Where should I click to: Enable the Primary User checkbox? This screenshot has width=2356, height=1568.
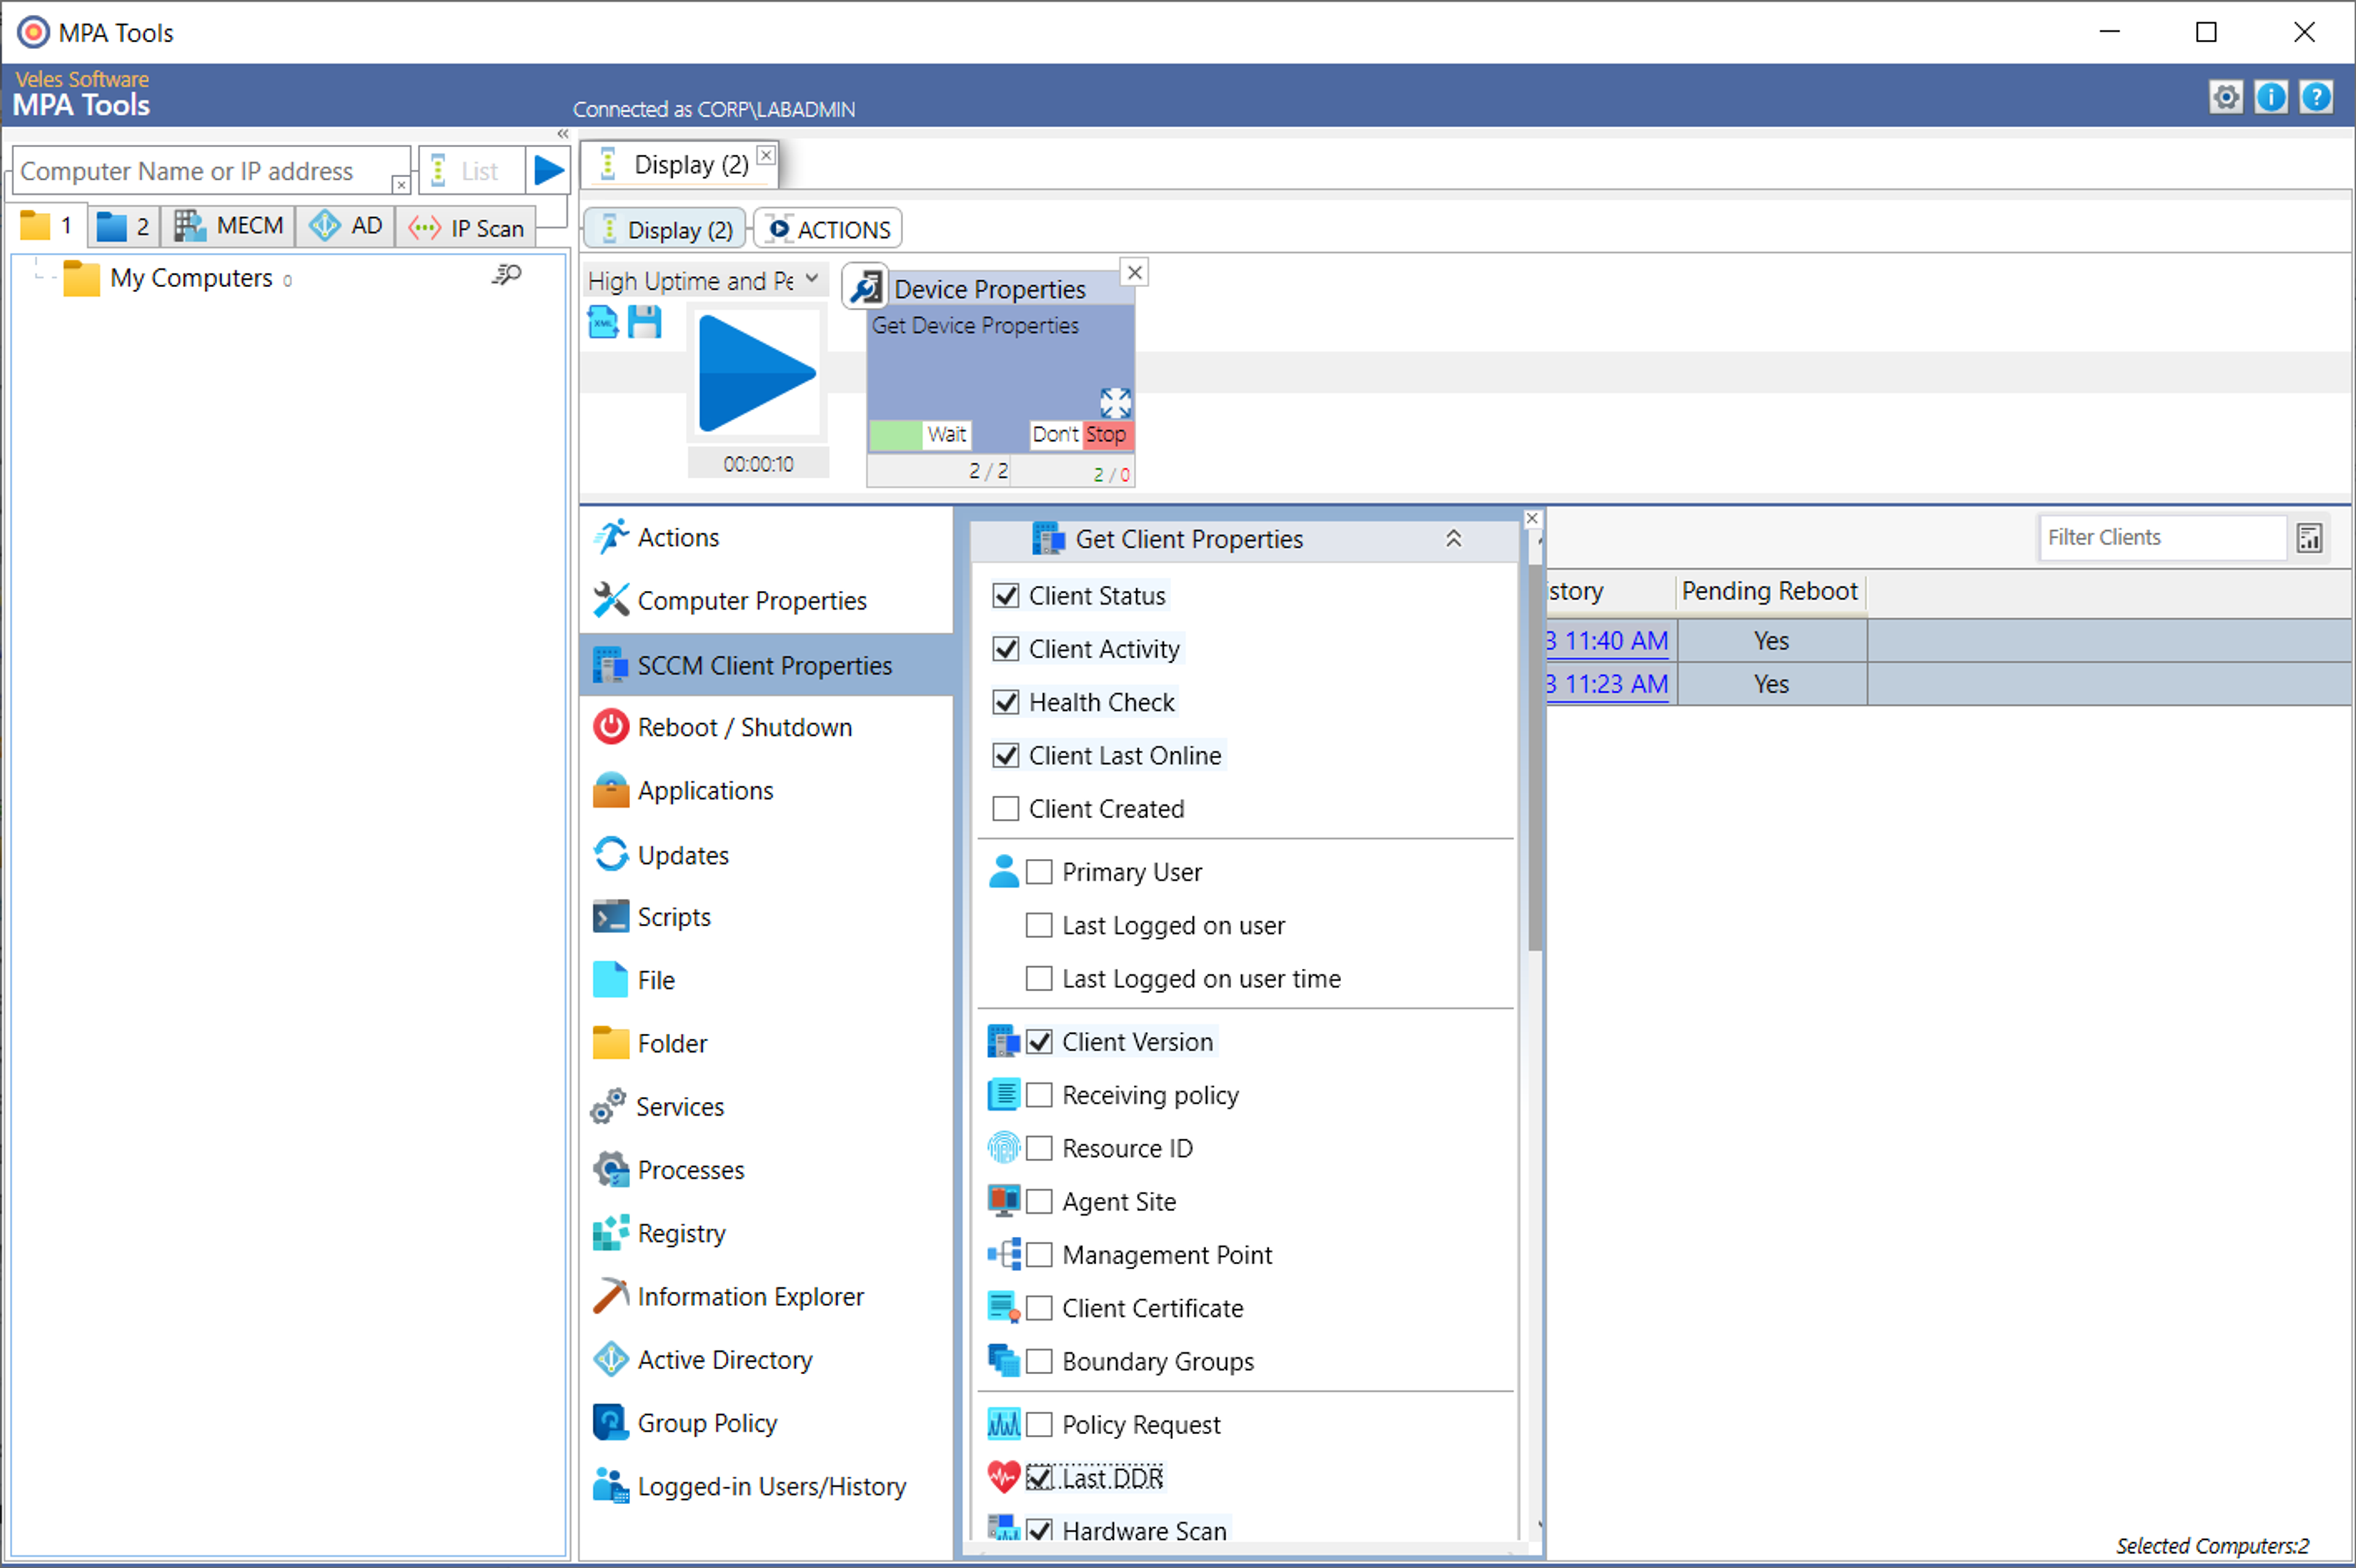pos(1039,872)
